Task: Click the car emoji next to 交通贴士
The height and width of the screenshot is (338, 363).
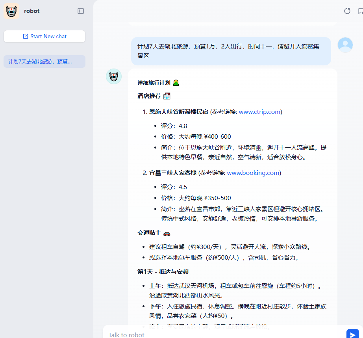Action: pos(167,233)
